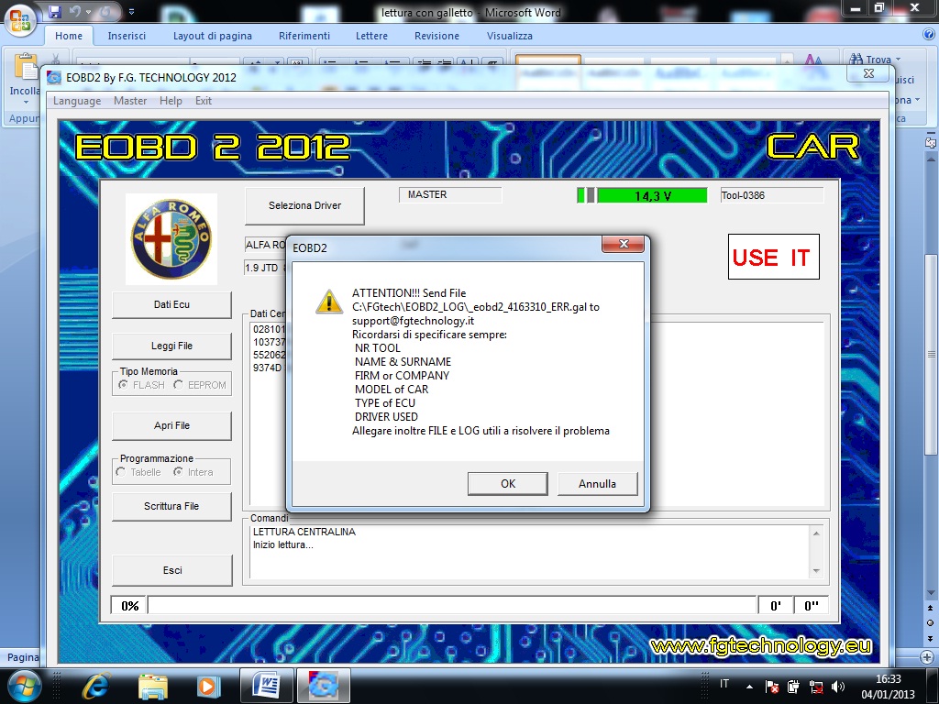Launch Internet Explorer from the taskbar
Viewport: 939px width, 704px height.
[x=95, y=686]
